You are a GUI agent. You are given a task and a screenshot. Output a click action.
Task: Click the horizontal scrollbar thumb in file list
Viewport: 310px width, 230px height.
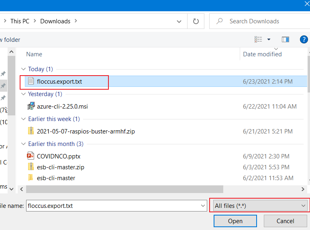click(x=124, y=189)
